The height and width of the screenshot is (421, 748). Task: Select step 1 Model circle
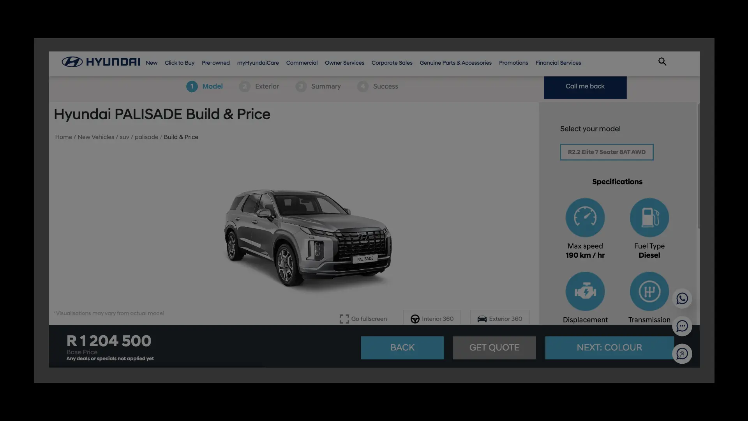pos(192,86)
